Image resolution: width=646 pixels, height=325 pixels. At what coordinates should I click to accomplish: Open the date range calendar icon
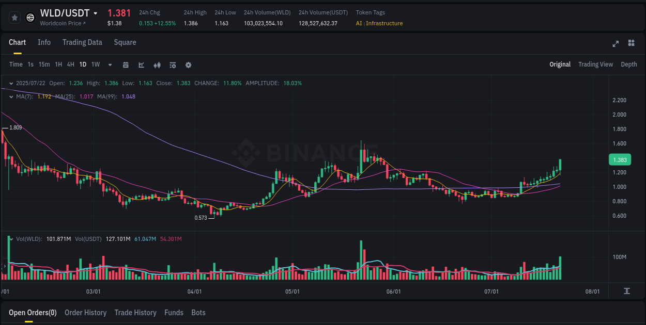(126, 65)
